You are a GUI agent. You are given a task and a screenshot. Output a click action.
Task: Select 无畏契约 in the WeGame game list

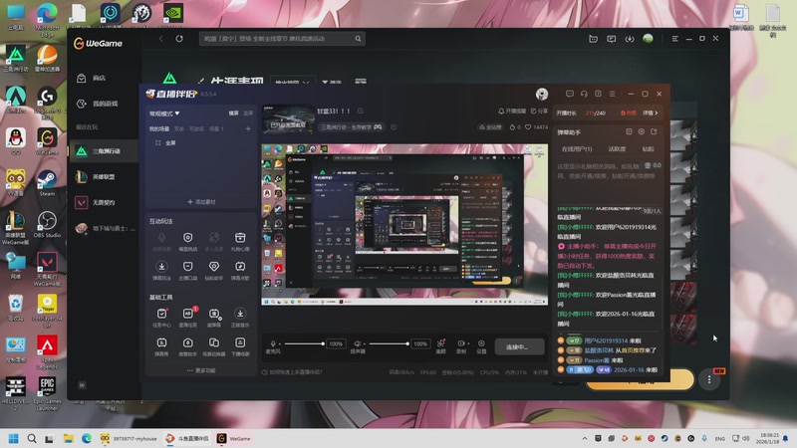[104, 202]
